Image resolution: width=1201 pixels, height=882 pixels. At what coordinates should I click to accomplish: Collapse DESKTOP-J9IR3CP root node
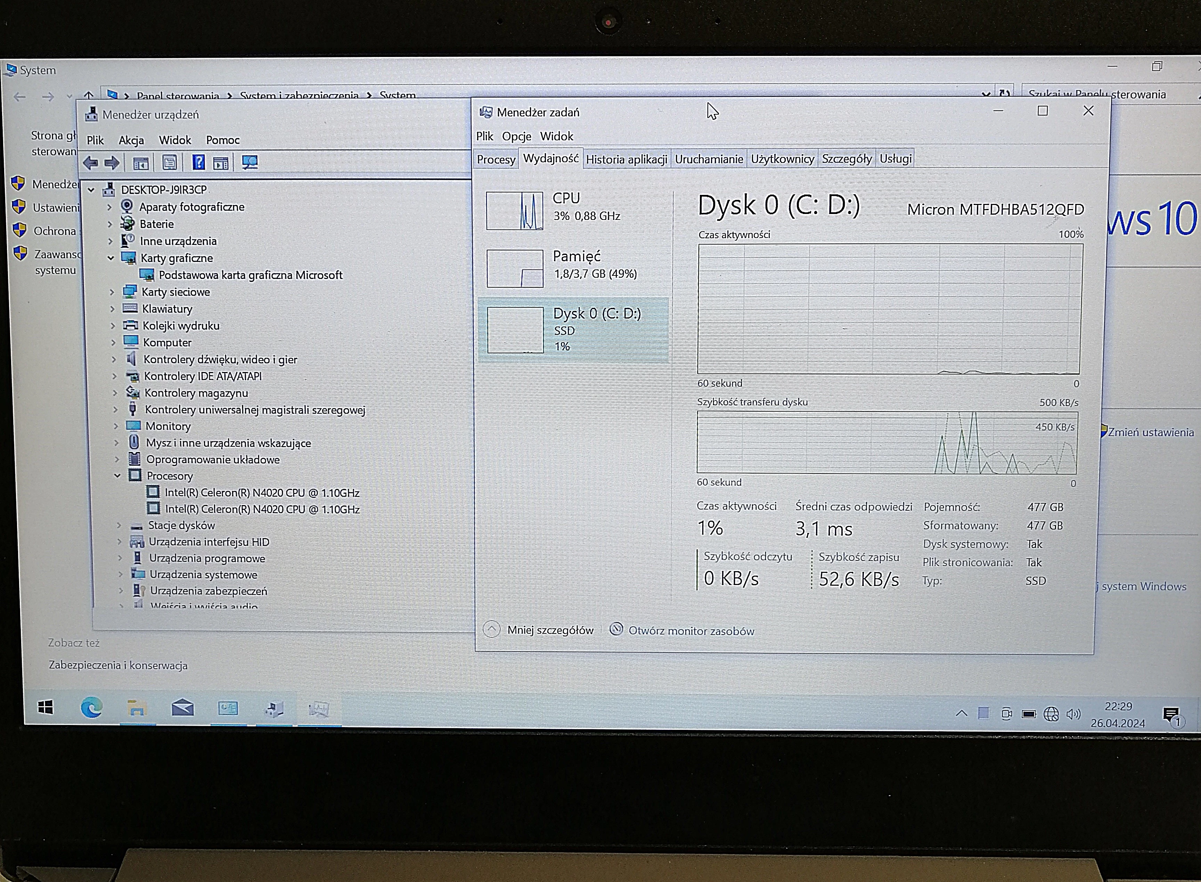click(x=91, y=190)
